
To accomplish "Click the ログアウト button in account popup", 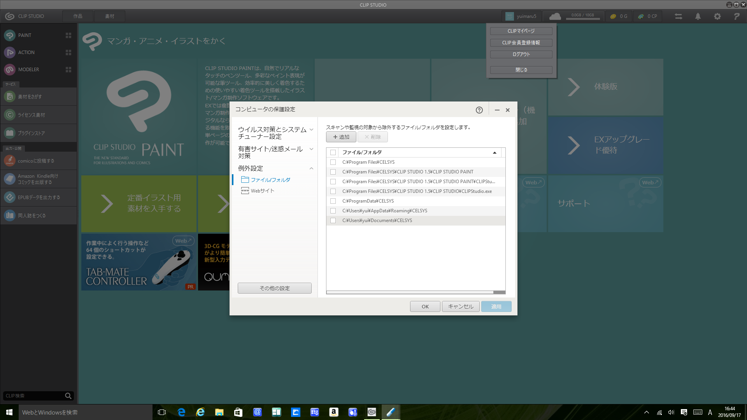I will tap(521, 54).
